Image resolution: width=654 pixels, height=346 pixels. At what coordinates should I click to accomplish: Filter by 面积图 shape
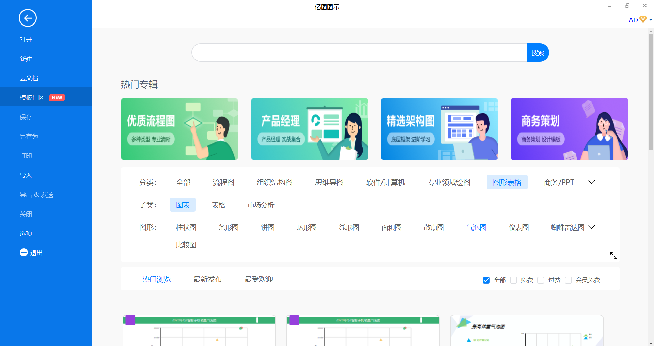pos(391,227)
